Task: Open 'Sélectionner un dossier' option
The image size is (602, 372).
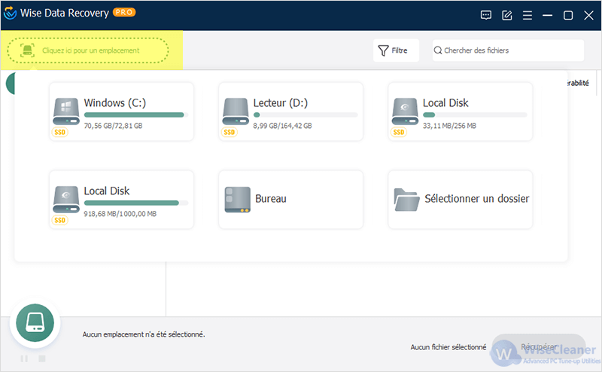Action: tap(460, 200)
